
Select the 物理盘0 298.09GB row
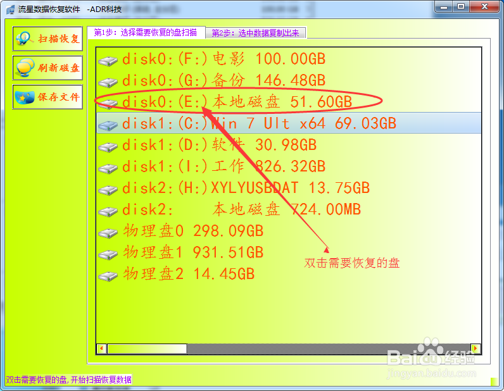click(x=289, y=232)
